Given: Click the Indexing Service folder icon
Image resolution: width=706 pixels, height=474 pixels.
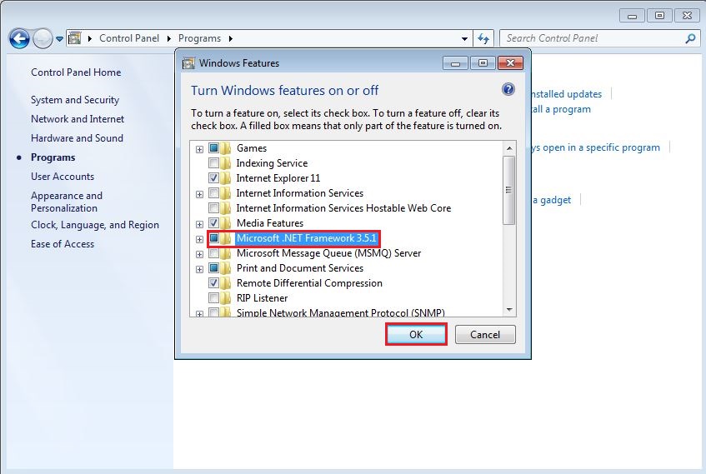Looking at the screenshot, I should click(x=226, y=162).
